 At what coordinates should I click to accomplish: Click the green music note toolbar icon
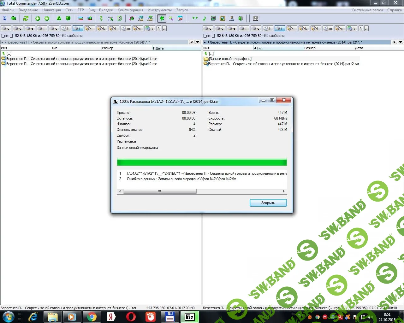click(x=204, y=18)
